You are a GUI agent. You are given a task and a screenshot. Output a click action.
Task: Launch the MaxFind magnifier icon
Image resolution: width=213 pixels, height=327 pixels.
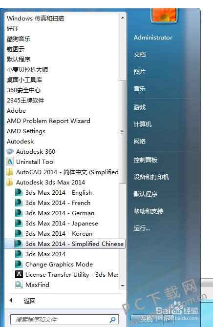coord(19,285)
